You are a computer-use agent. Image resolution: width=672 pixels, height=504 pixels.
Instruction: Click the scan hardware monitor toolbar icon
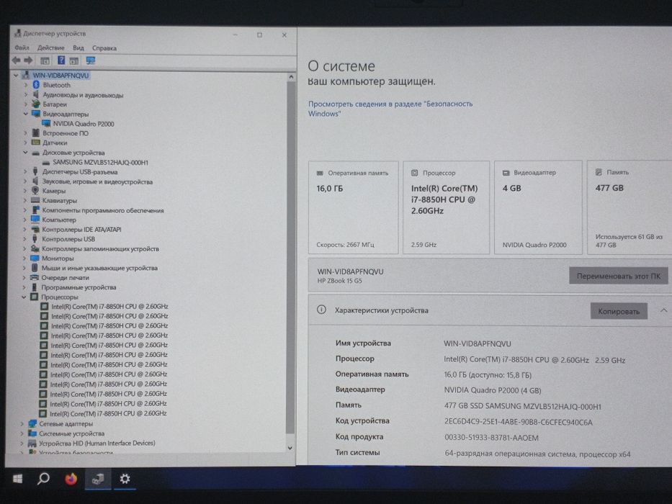(x=91, y=60)
